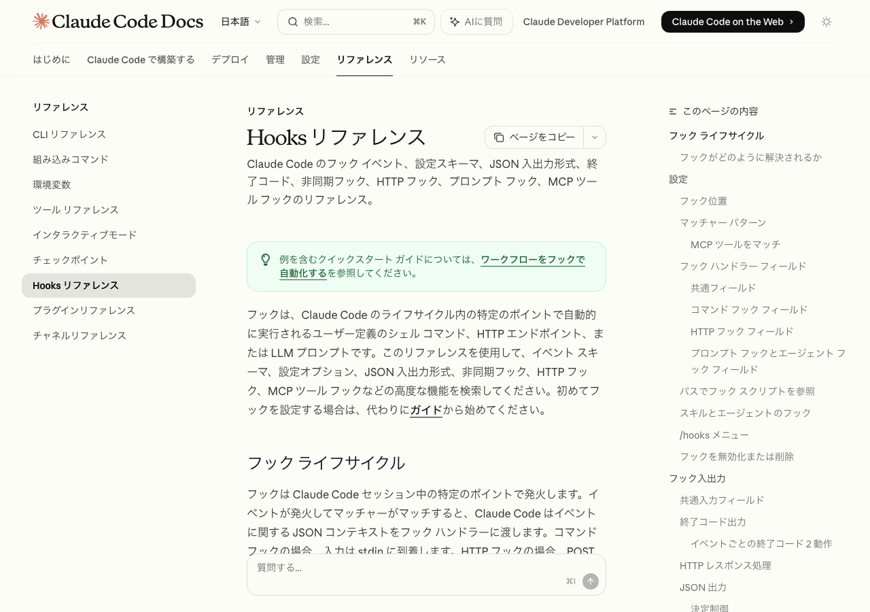Viewport: 870px width, 612px height.
Task: Toggle the light/dark theme sun icon
Action: pyautogui.click(x=826, y=22)
